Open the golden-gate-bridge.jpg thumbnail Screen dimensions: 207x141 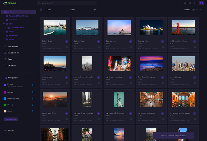183,28
